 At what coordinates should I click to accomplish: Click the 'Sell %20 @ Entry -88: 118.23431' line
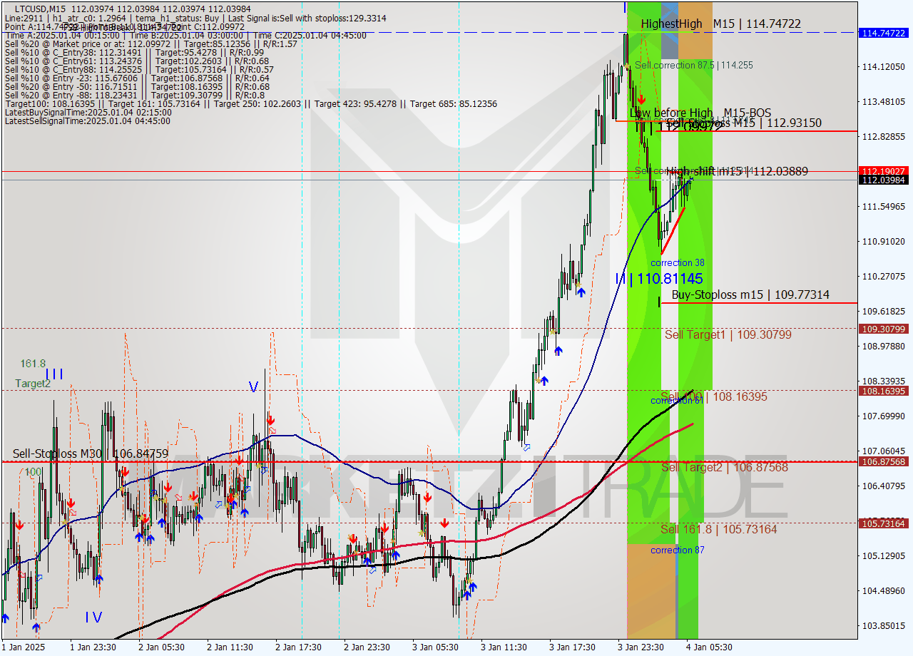(135, 95)
